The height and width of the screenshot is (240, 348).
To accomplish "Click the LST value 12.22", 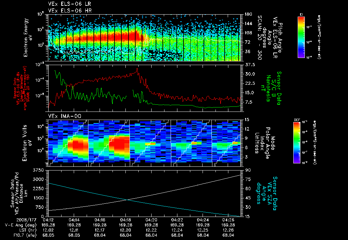I will coord(151,230).
